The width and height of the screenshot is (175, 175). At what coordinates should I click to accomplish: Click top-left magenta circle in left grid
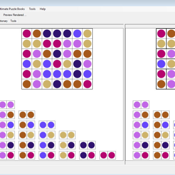(x=27, y=34)
